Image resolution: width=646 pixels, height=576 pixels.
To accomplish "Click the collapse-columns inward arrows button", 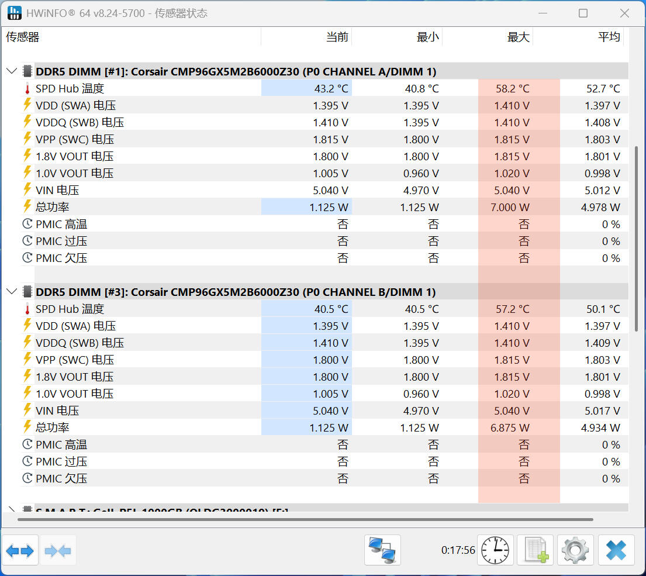I will click(58, 550).
